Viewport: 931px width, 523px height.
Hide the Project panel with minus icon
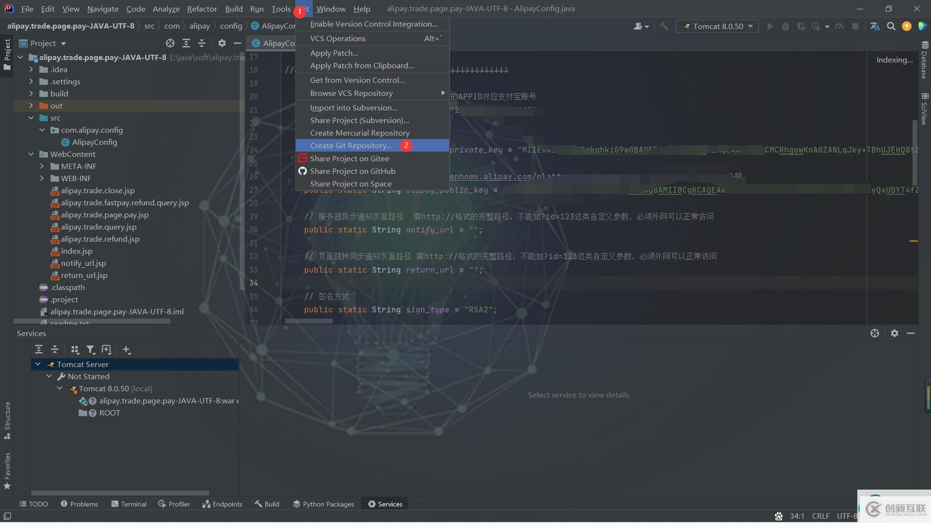pyautogui.click(x=238, y=43)
